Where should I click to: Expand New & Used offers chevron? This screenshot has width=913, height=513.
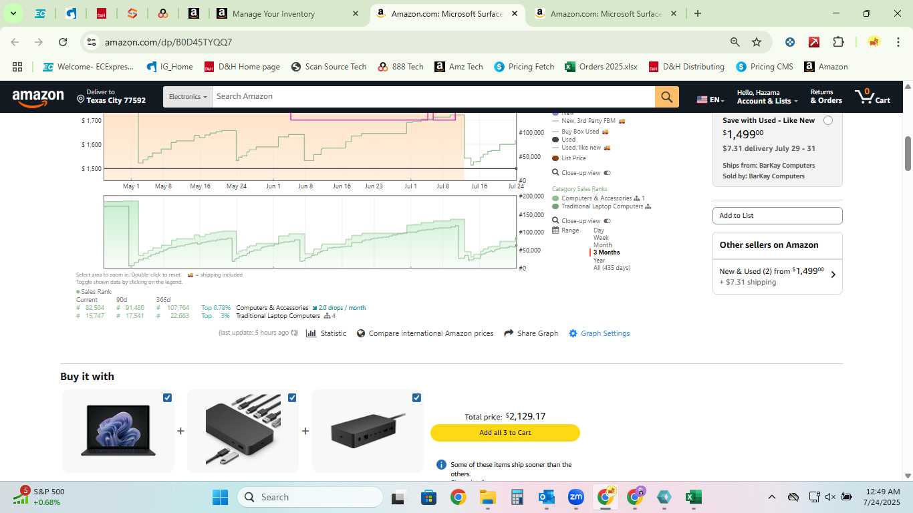pyautogui.click(x=833, y=275)
